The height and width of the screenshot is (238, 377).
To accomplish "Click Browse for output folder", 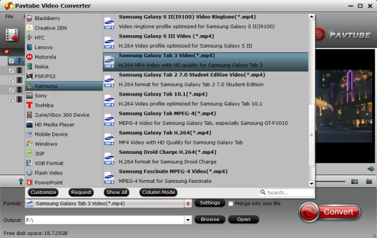I will coord(210,219).
